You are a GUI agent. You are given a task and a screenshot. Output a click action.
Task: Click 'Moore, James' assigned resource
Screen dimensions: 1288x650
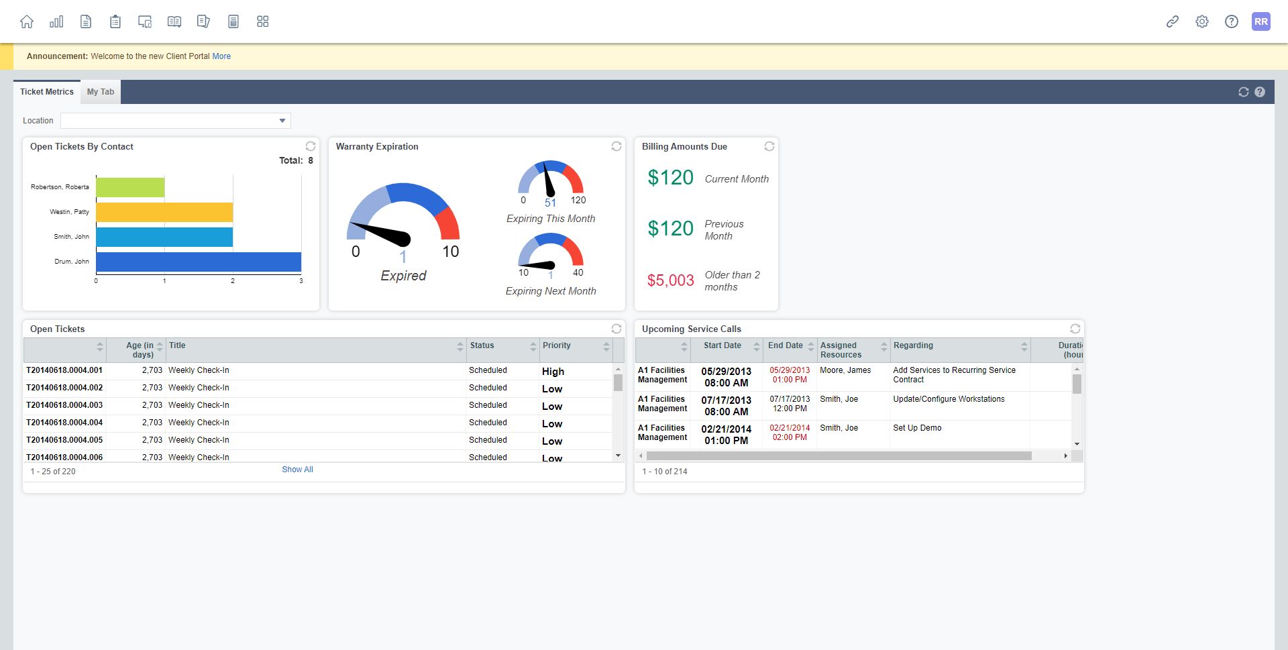coord(845,370)
